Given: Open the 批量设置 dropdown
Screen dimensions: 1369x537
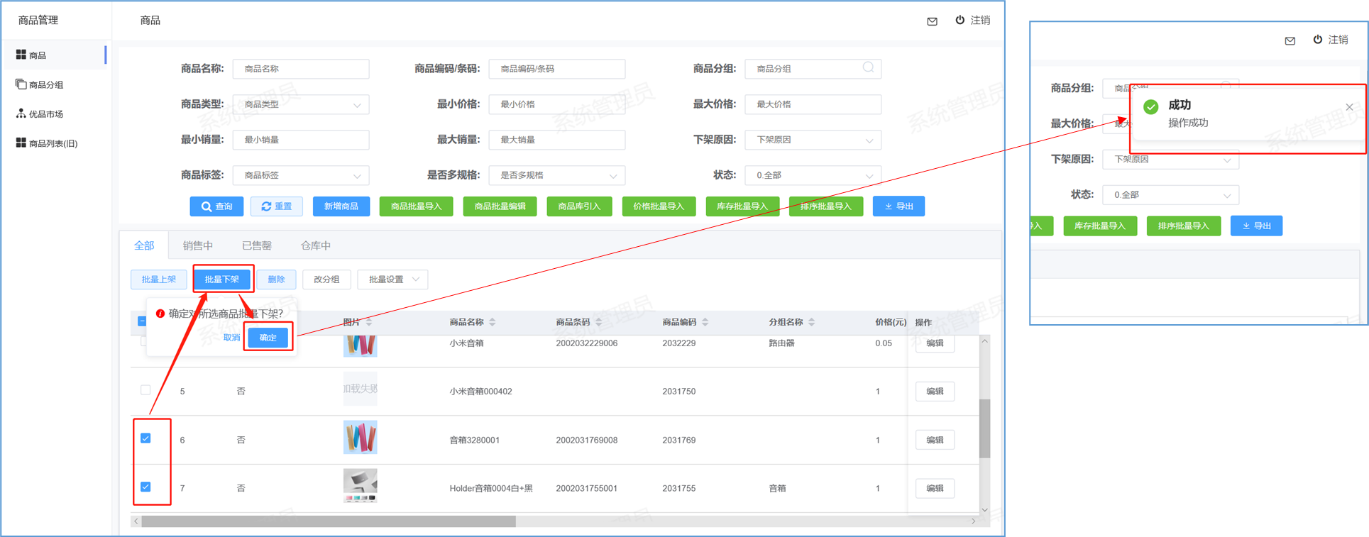Looking at the screenshot, I should pyautogui.click(x=393, y=279).
